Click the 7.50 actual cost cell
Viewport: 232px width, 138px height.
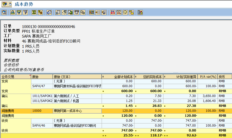tap(149, 96)
